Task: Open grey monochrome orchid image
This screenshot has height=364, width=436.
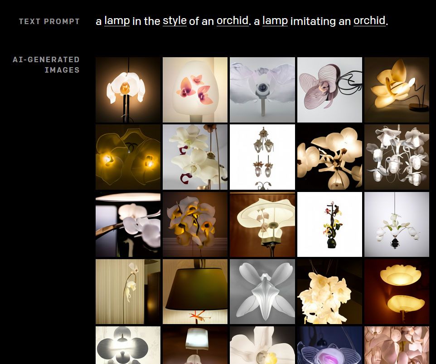Action: 262,291
